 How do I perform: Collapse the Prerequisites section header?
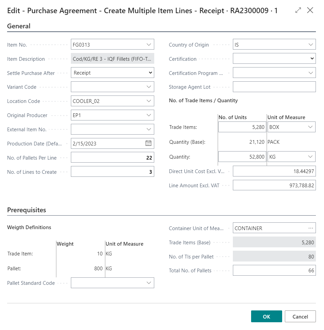pos(27,210)
